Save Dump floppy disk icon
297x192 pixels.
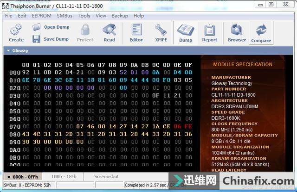(36, 39)
